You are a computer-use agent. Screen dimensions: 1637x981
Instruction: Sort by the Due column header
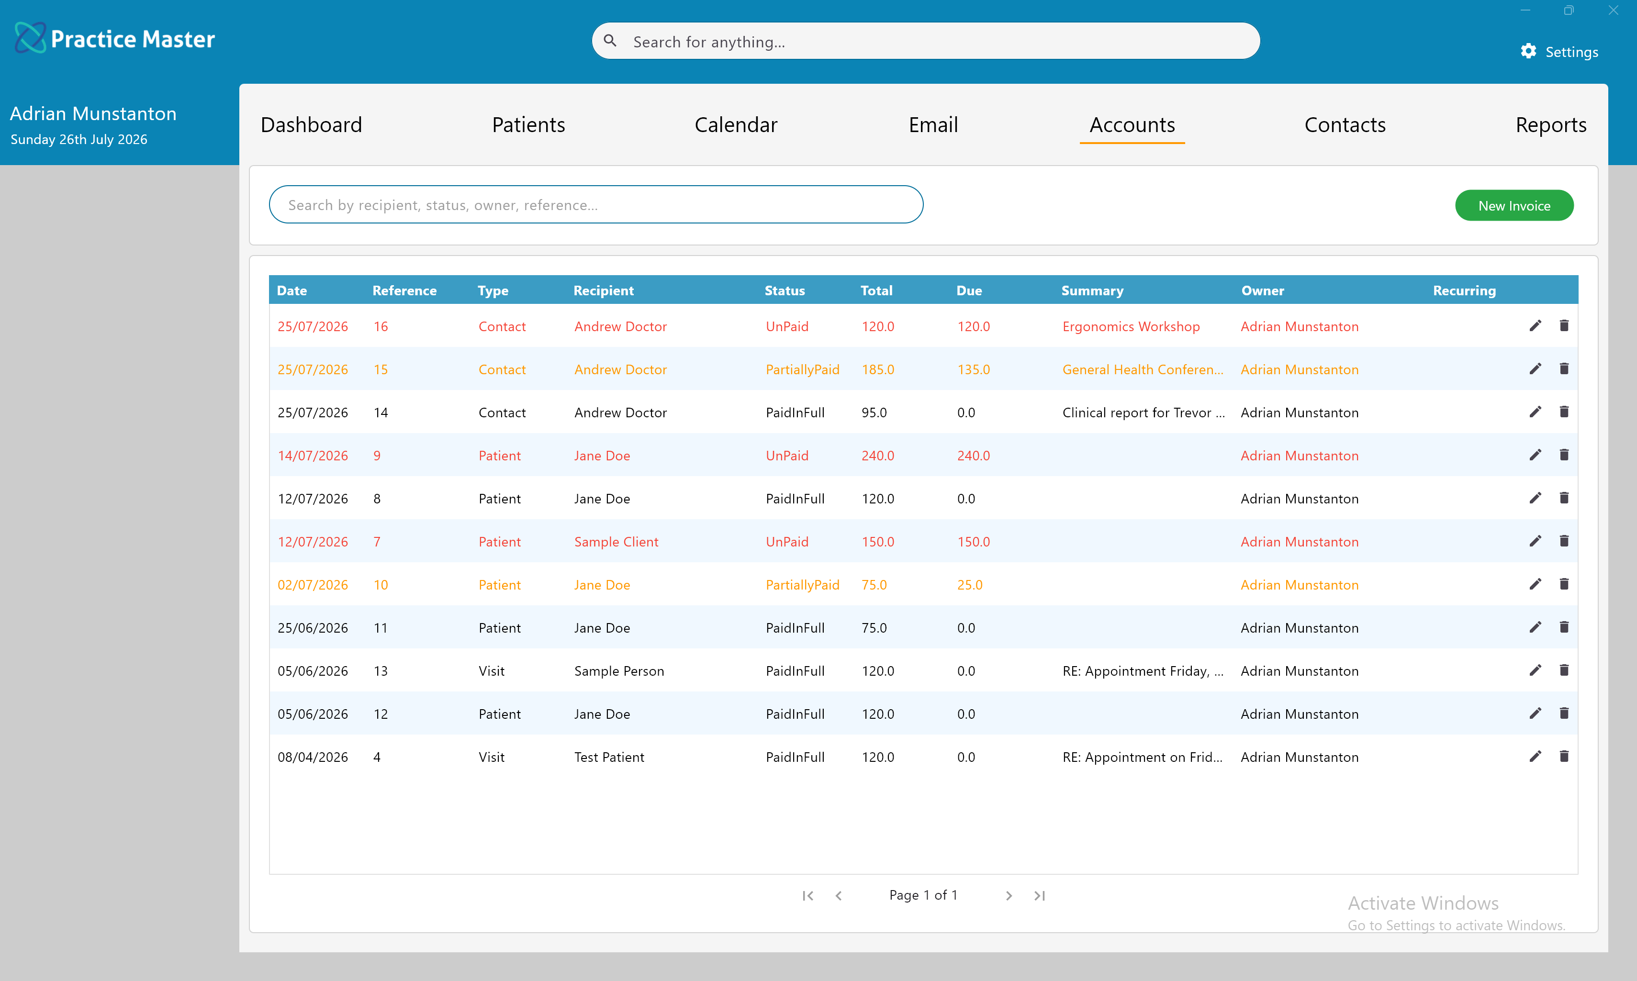[x=969, y=290]
